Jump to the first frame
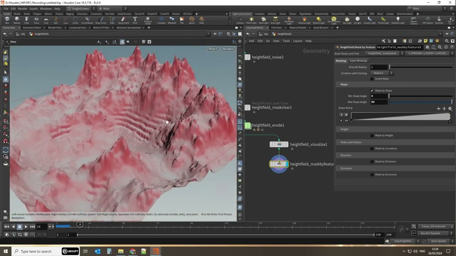The height and width of the screenshot is (256, 456). (7, 226)
